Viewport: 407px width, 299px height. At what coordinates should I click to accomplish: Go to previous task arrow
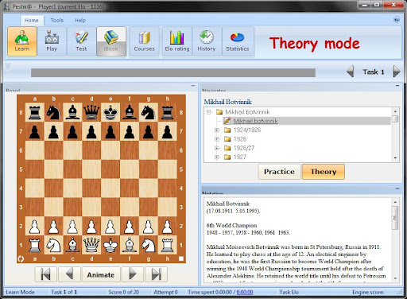point(350,72)
